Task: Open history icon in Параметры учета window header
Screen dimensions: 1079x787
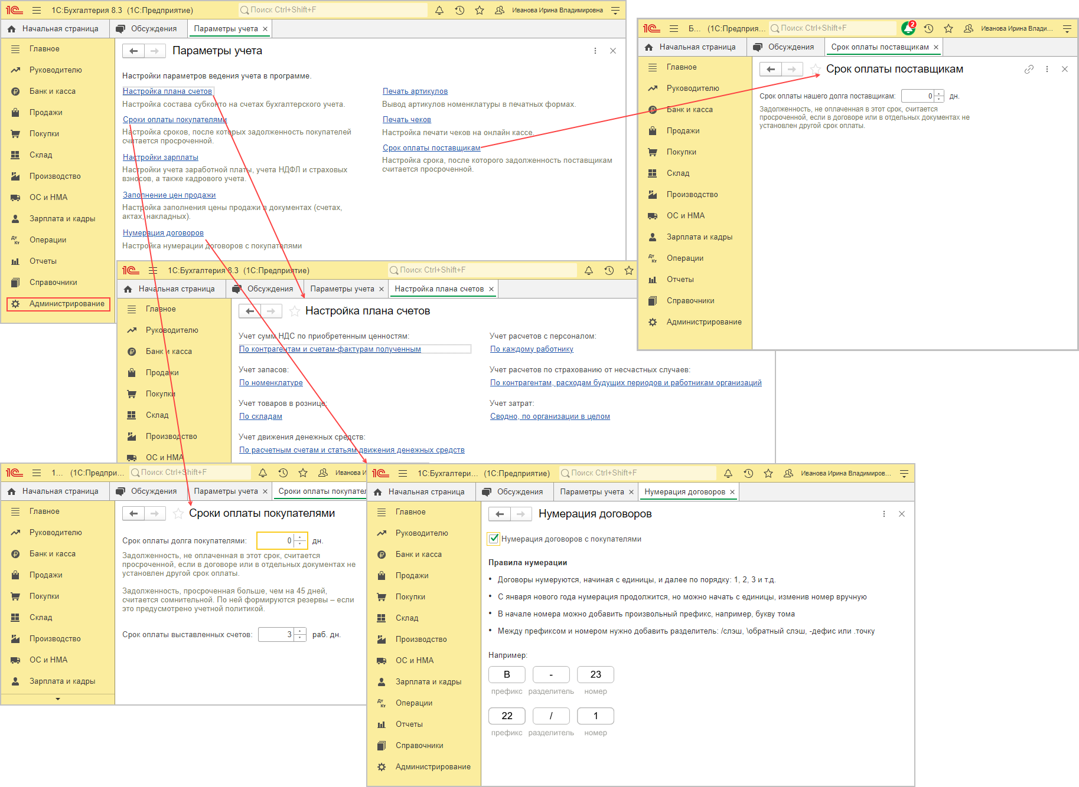Action: pyautogui.click(x=459, y=10)
